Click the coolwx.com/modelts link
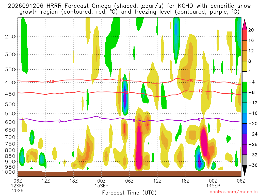This screenshot has width=260, height=195. point(234,192)
